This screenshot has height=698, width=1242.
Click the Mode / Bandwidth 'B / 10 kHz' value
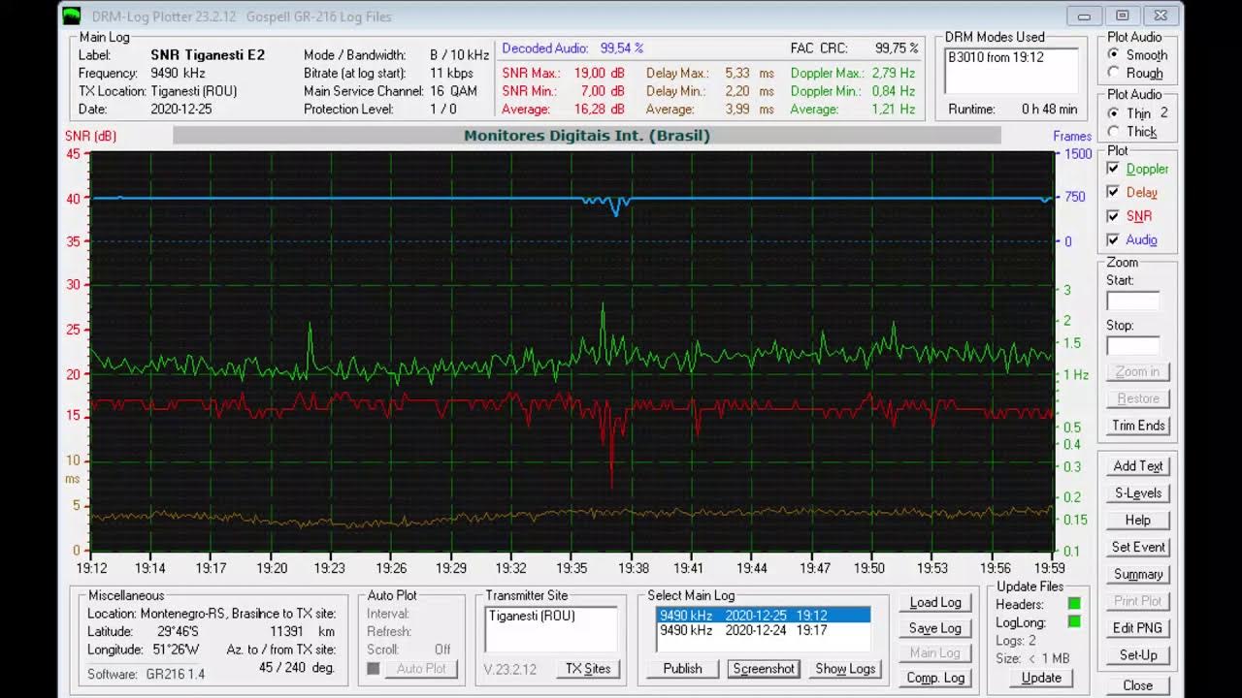[x=459, y=55]
